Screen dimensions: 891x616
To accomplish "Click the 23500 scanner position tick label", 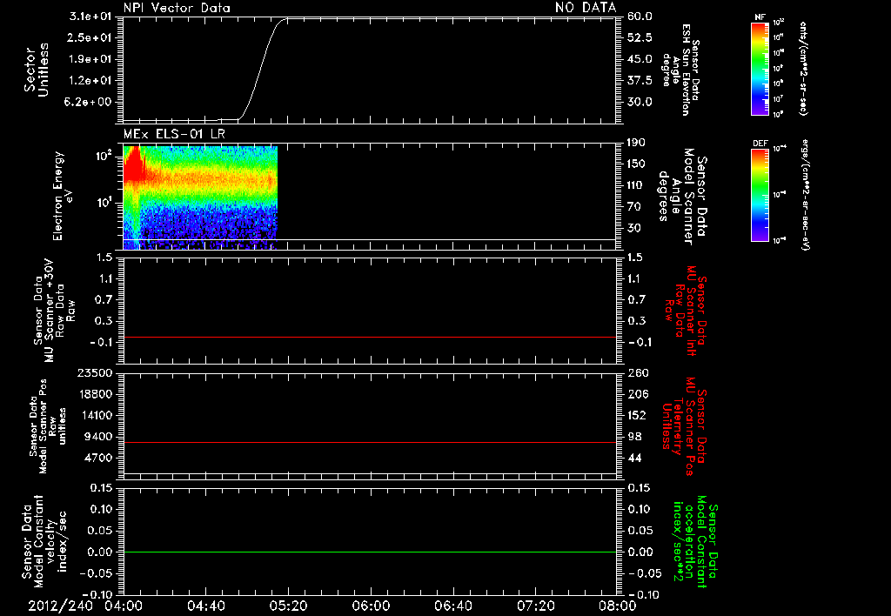I will click(94, 372).
